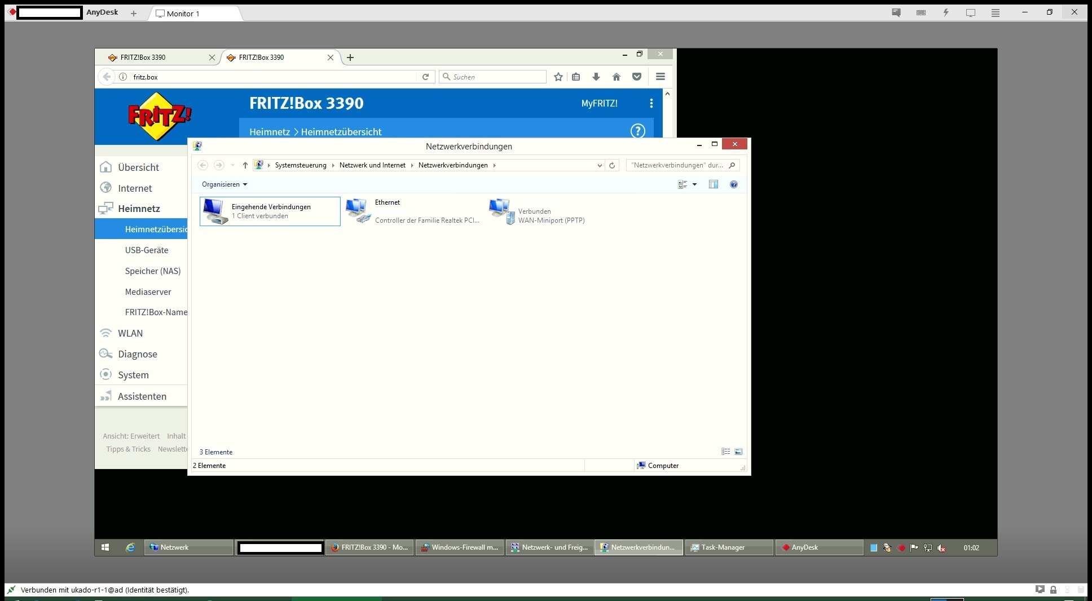
Task: Click the Netzwerkverbindungen search box
Action: click(682, 165)
